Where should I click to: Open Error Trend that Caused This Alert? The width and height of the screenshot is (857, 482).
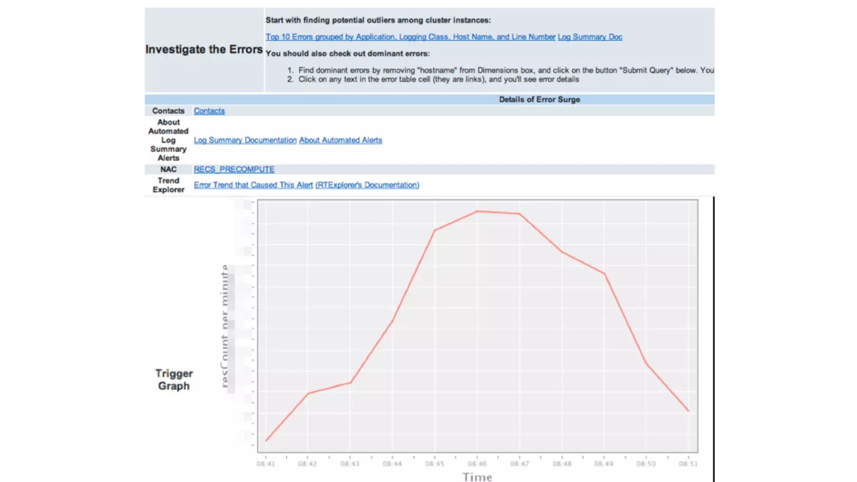253,185
